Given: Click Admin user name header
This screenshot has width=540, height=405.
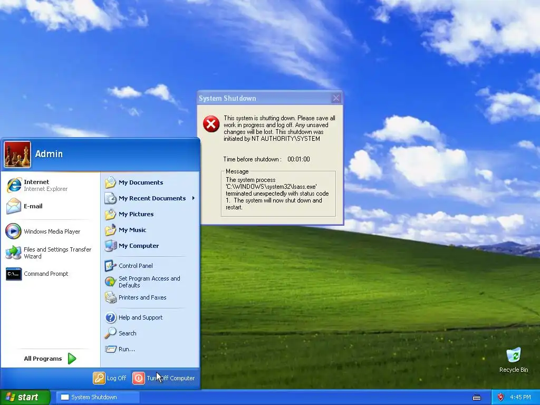Looking at the screenshot, I should [49, 154].
